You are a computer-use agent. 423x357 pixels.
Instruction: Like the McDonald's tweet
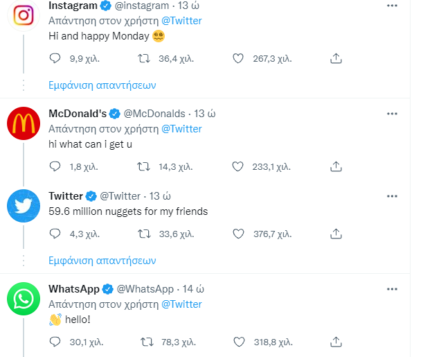(x=237, y=166)
